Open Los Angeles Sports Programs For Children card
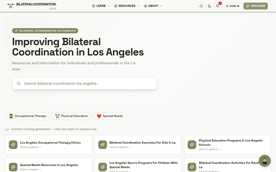276x172 pixels. coord(138,165)
